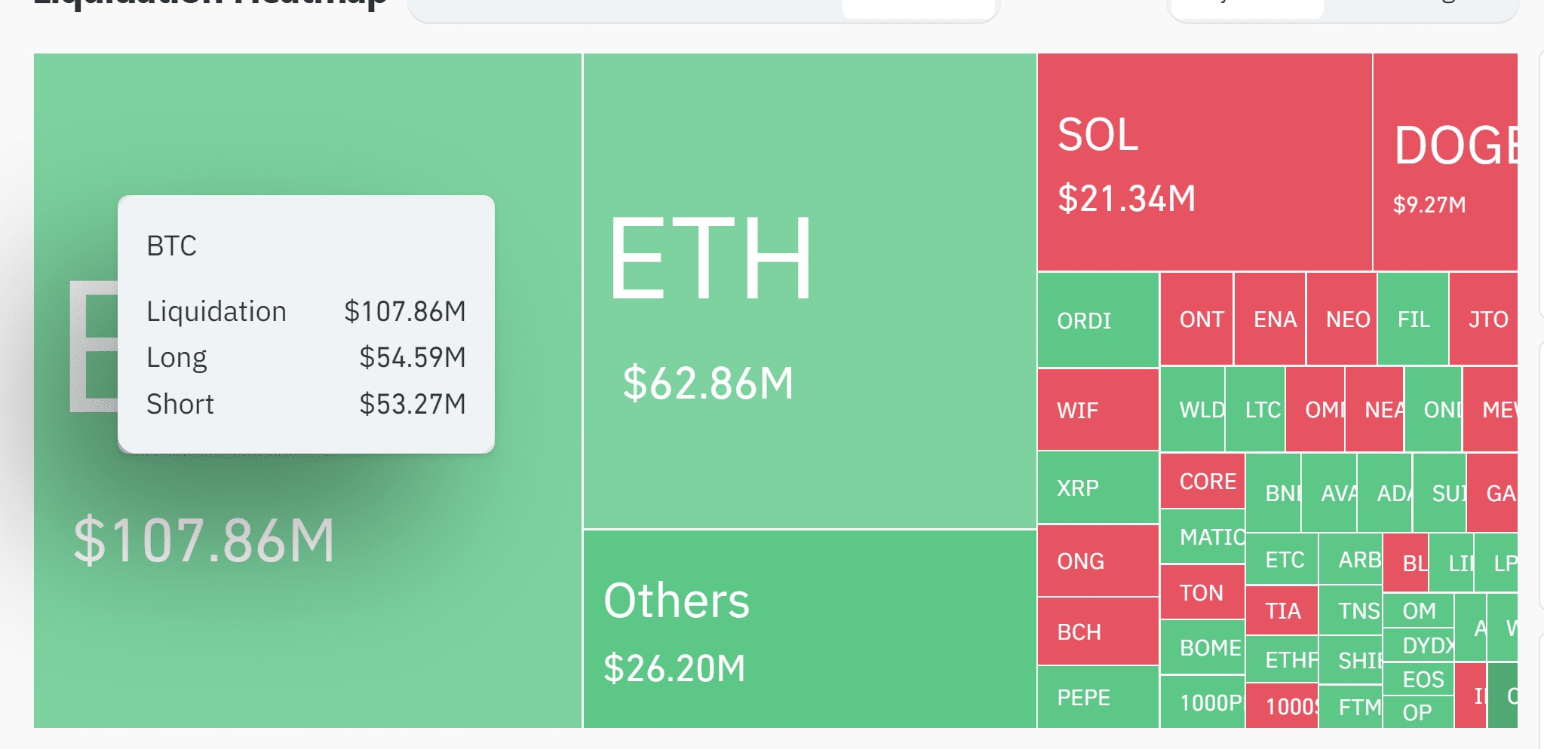Click the DOGE heatmap block
The width and height of the screenshot is (1544, 749).
point(1444,162)
